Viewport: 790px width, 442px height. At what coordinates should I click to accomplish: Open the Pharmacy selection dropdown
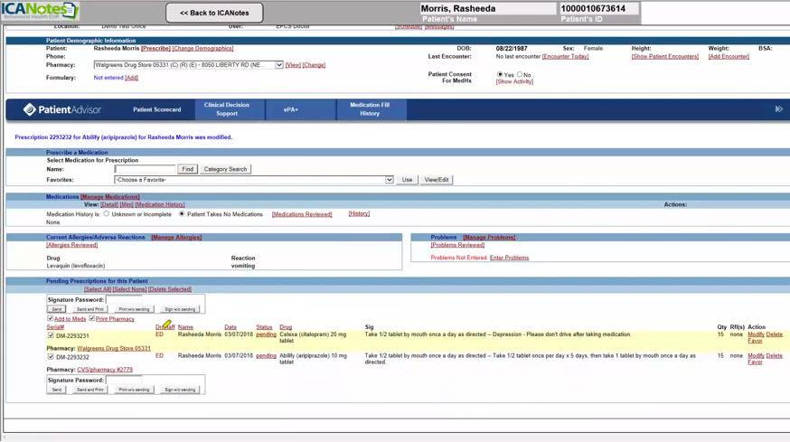(x=278, y=65)
